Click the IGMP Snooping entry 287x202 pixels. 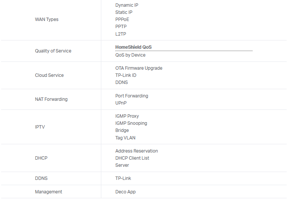[x=131, y=123]
